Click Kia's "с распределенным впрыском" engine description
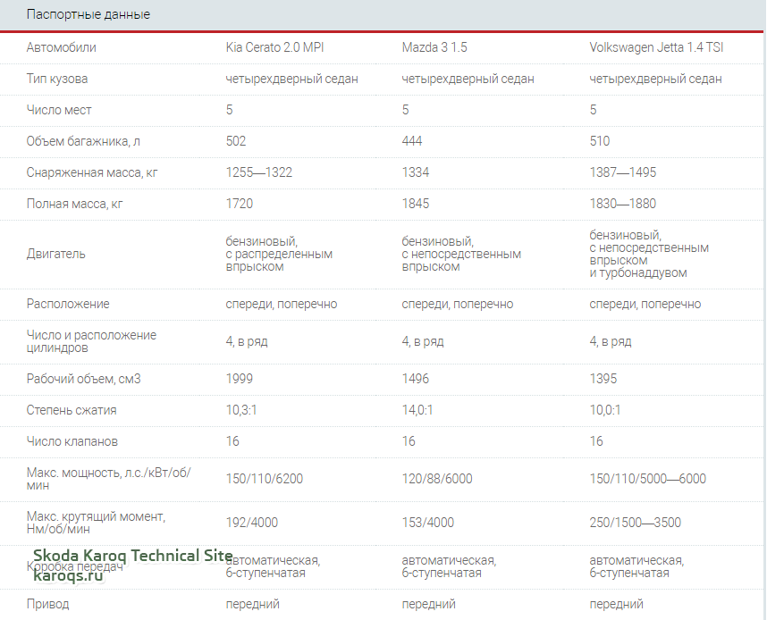Screen dimensions: 767x620 click(x=279, y=261)
